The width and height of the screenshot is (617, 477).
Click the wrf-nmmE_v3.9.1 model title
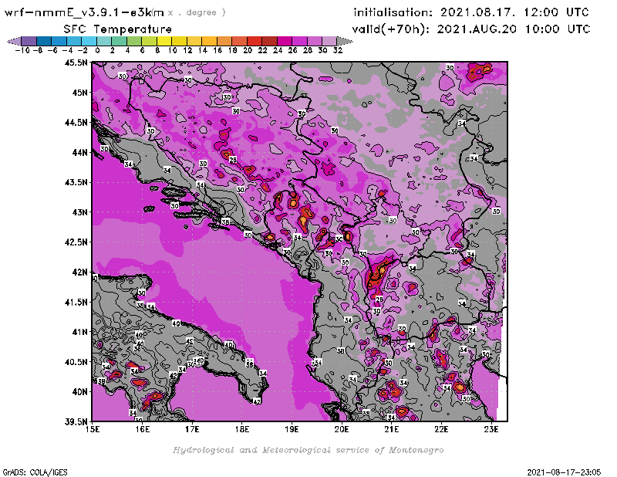click(x=85, y=12)
